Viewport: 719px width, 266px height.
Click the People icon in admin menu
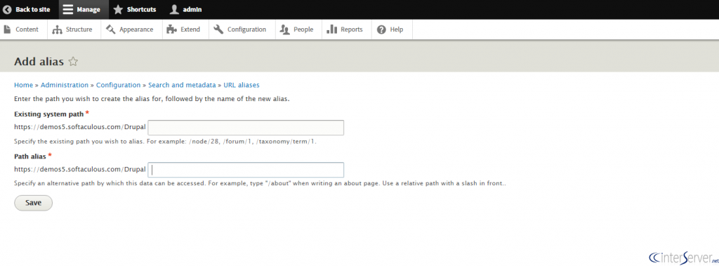(285, 29)
